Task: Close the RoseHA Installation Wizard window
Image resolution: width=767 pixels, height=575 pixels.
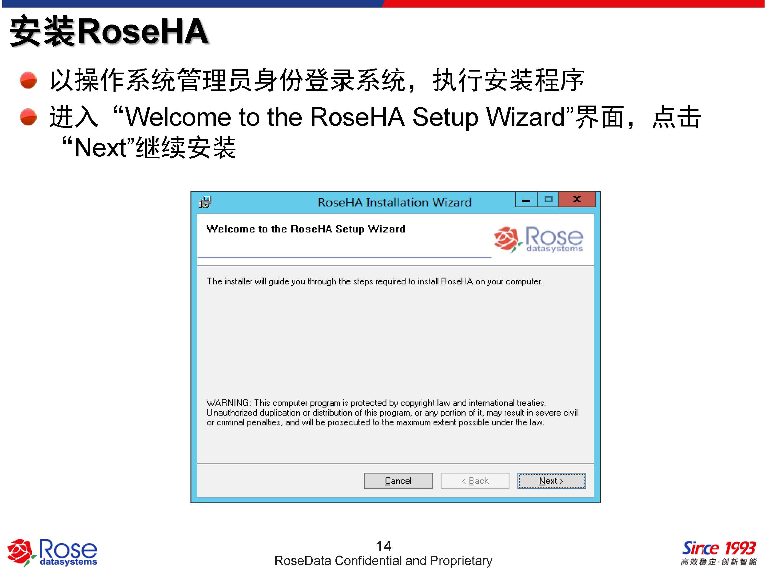Action: click(577, 199)
